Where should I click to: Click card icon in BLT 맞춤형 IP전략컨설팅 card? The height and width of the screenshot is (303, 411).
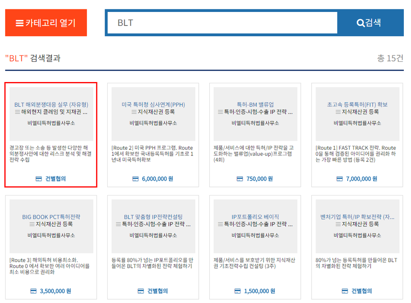click(141, 291)
